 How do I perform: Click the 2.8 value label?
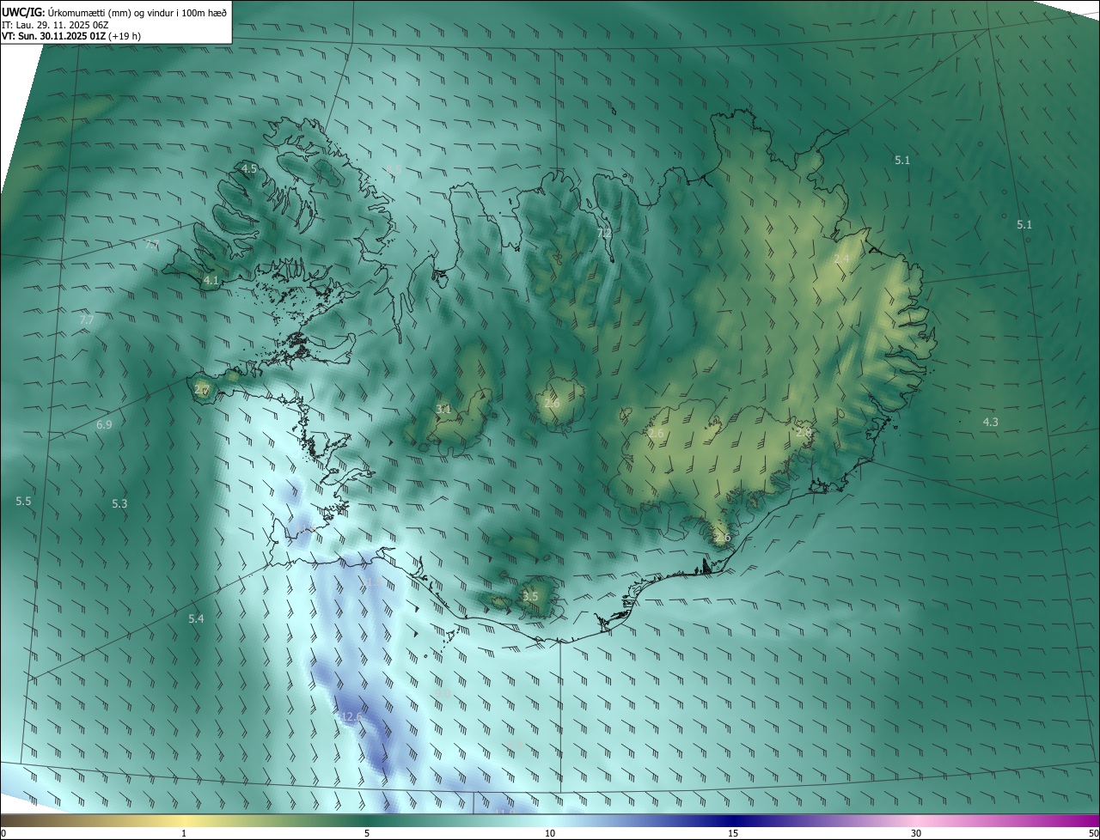pos(804,432)
